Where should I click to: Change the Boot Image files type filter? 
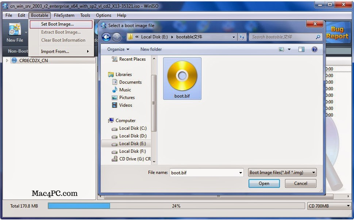282,172
